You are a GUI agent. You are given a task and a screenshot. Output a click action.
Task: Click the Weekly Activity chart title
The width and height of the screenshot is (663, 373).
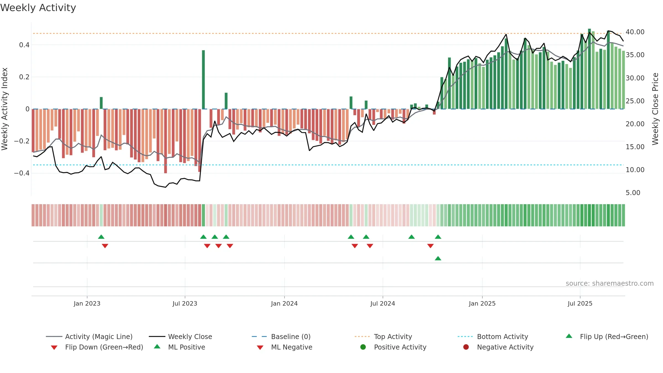[38, 8]
